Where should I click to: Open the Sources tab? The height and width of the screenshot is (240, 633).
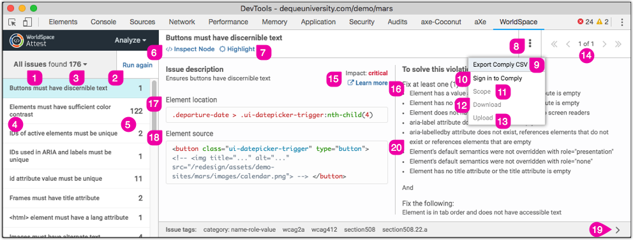point(142,22)
